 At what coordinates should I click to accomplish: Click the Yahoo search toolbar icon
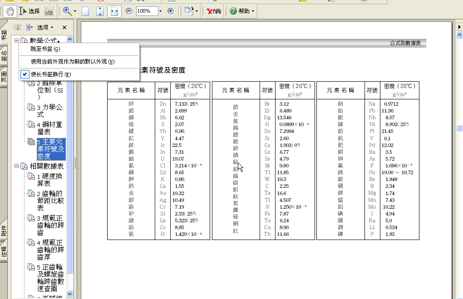click(x=213, y=11)
